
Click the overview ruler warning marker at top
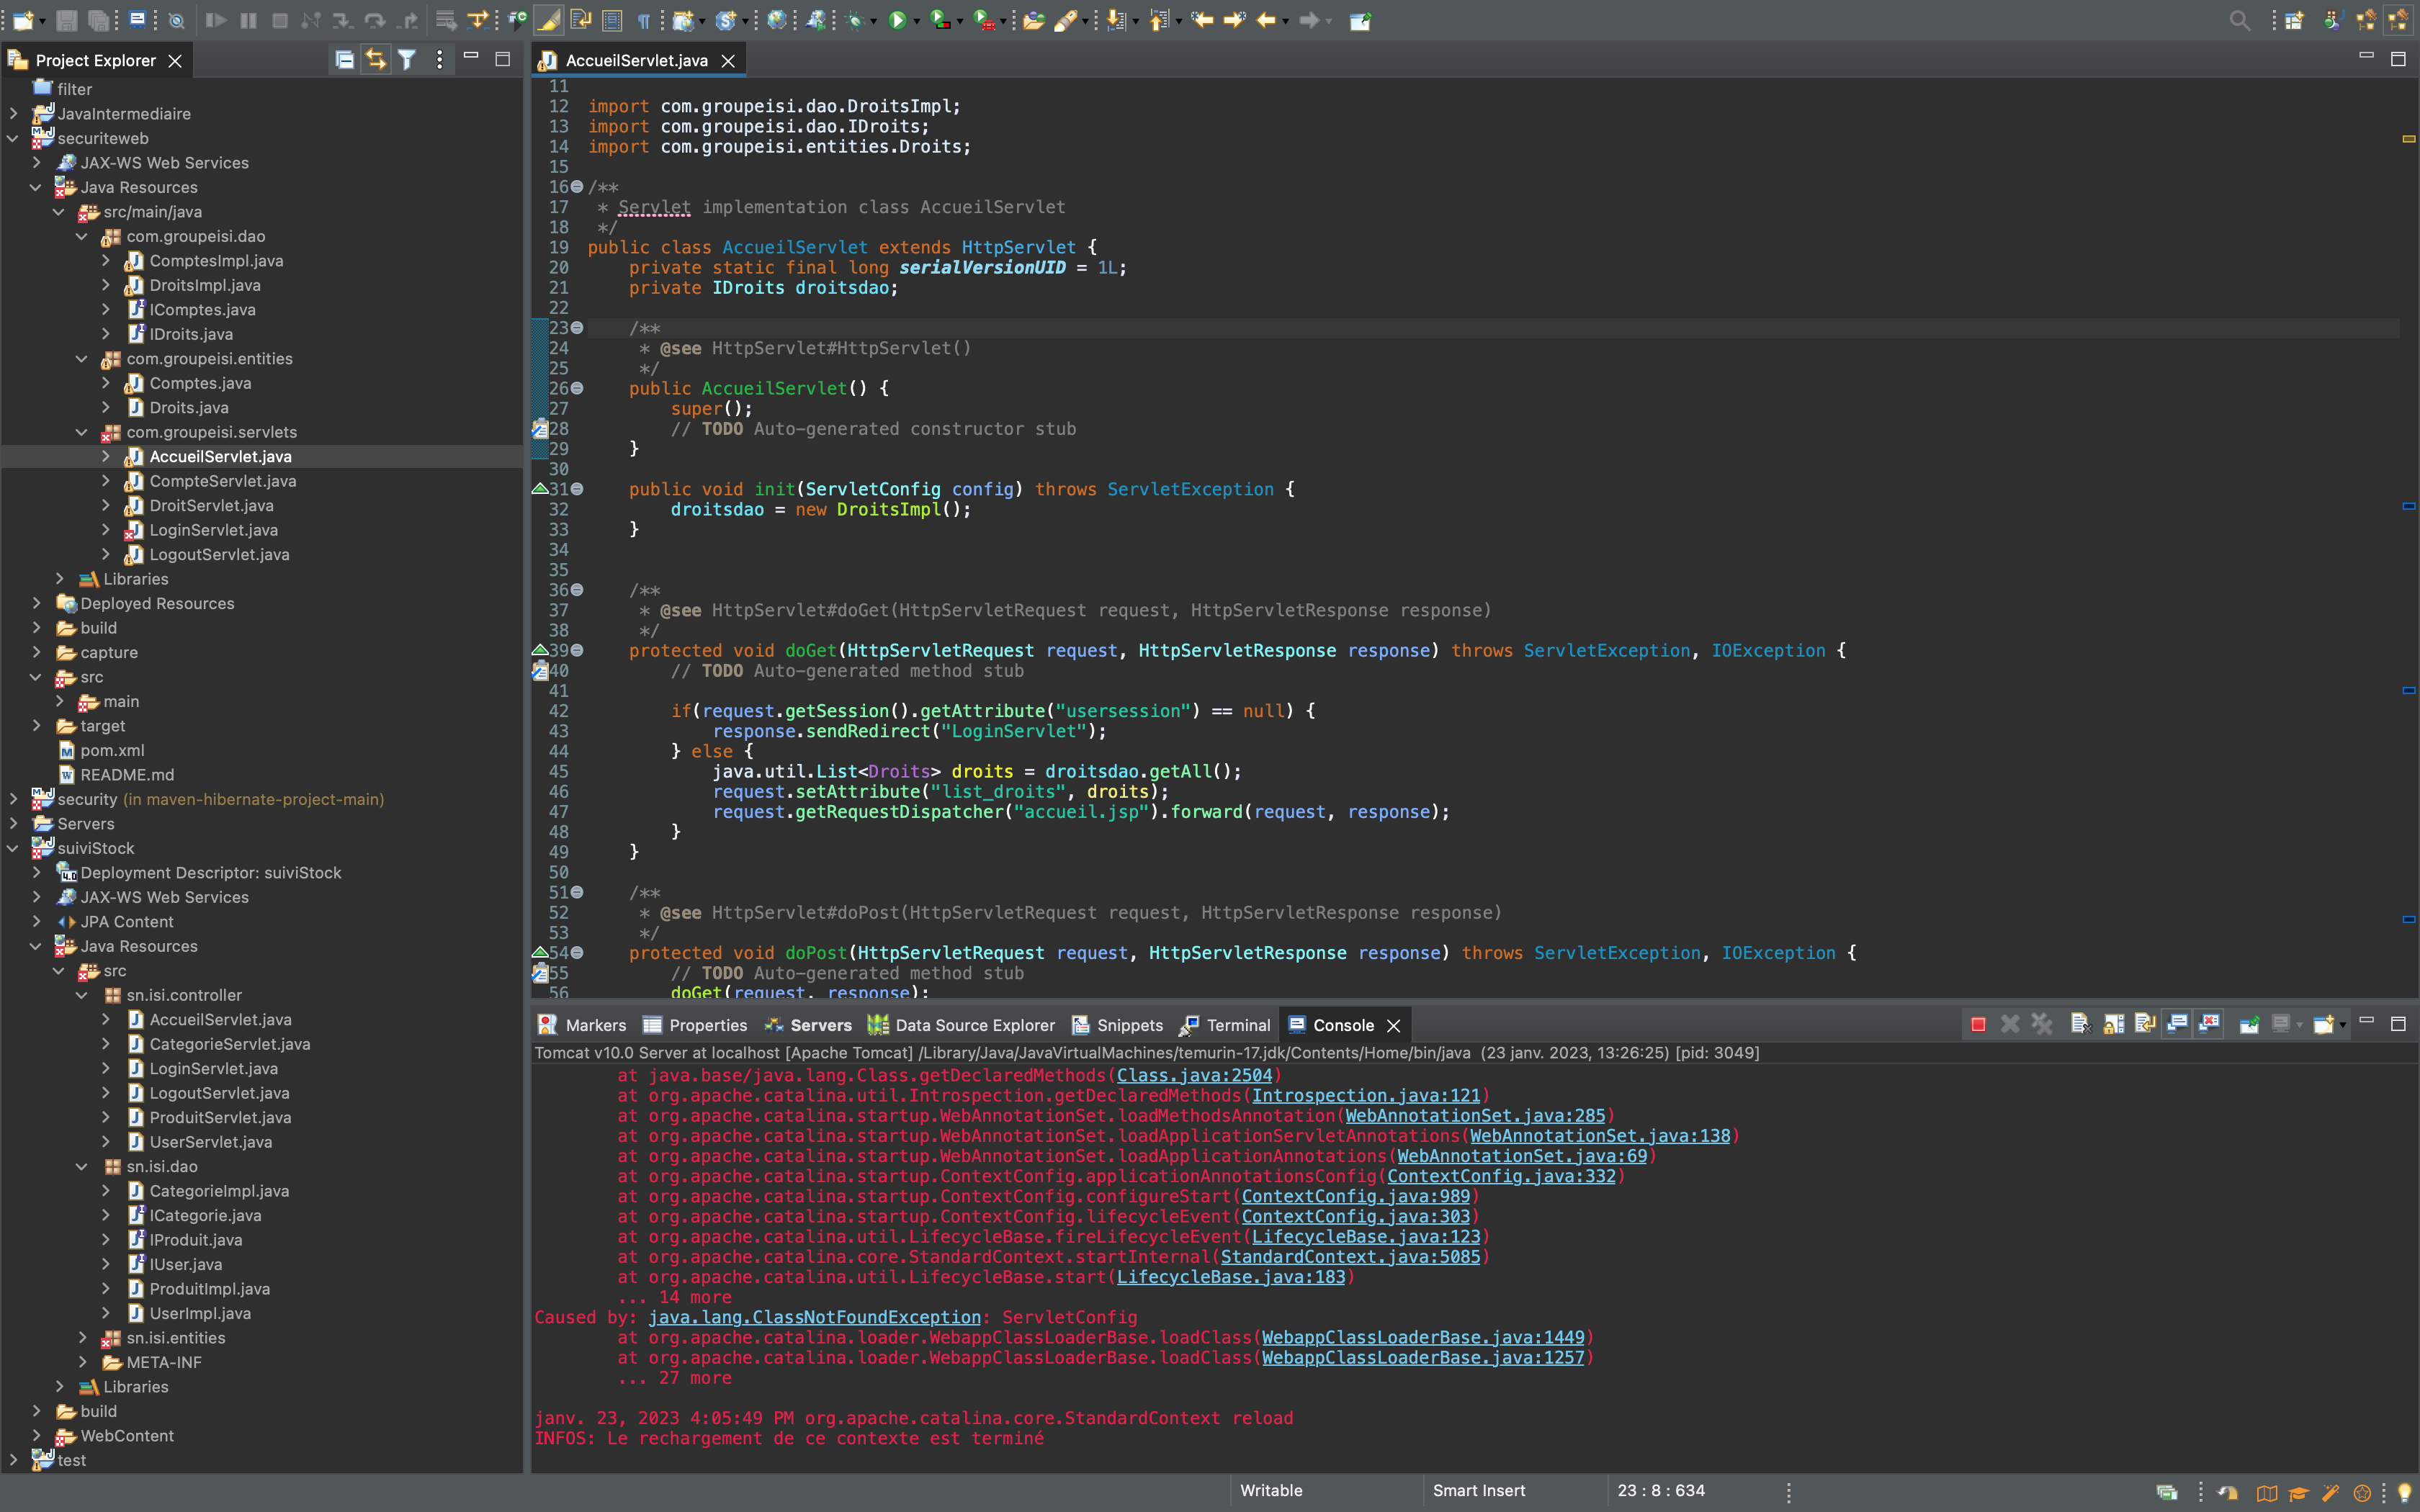[x=2408, y=139]
